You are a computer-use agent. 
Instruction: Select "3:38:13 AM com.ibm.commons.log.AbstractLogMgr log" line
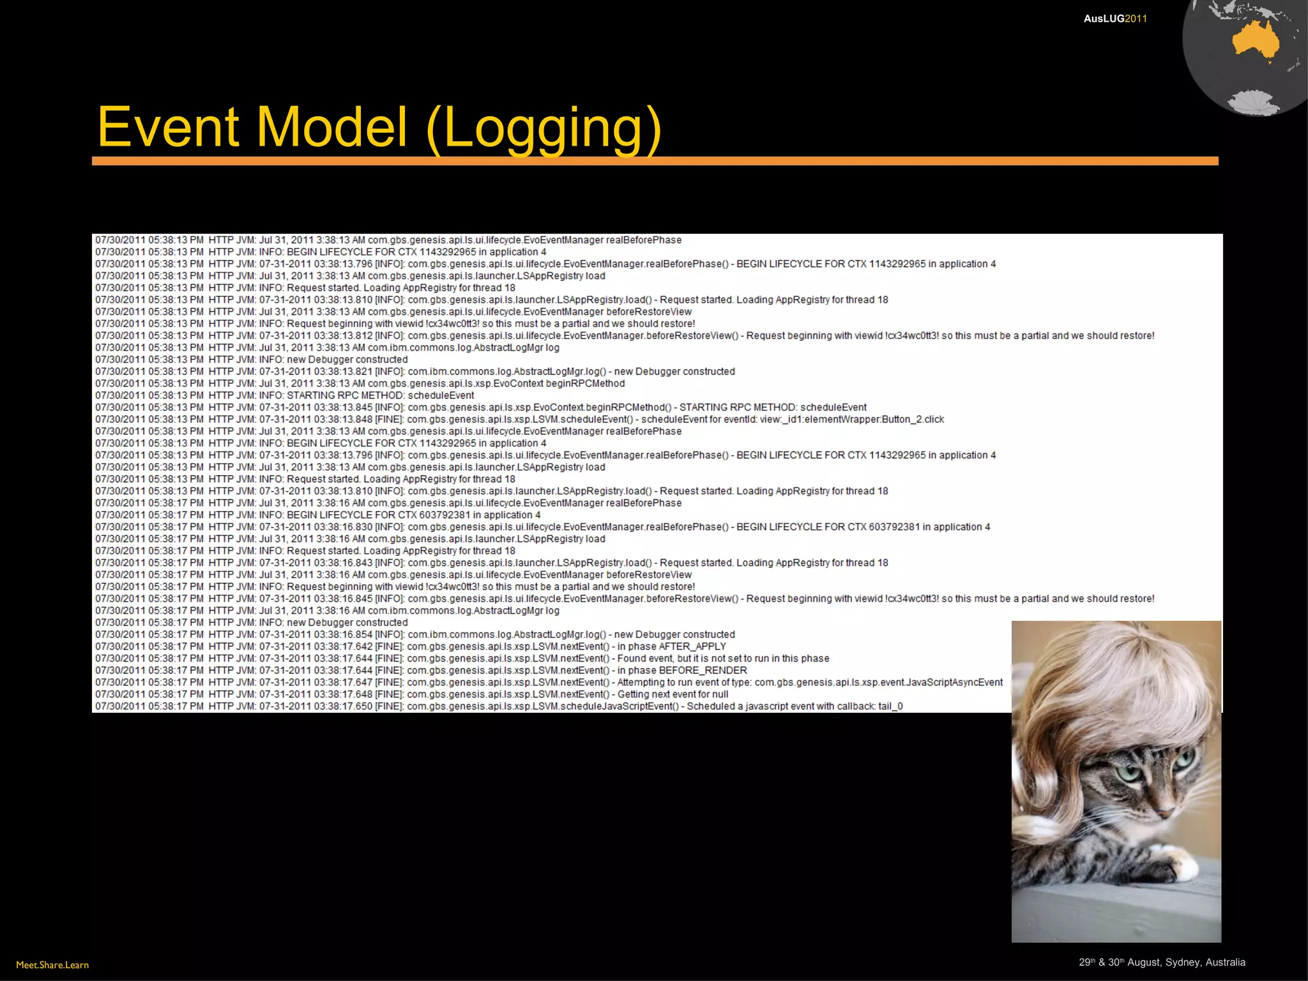coord(327,348)
